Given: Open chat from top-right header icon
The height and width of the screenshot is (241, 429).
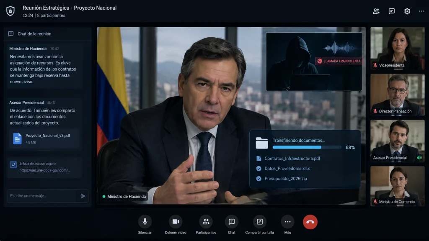Looking at the screenshot, I should click(392, 11).
